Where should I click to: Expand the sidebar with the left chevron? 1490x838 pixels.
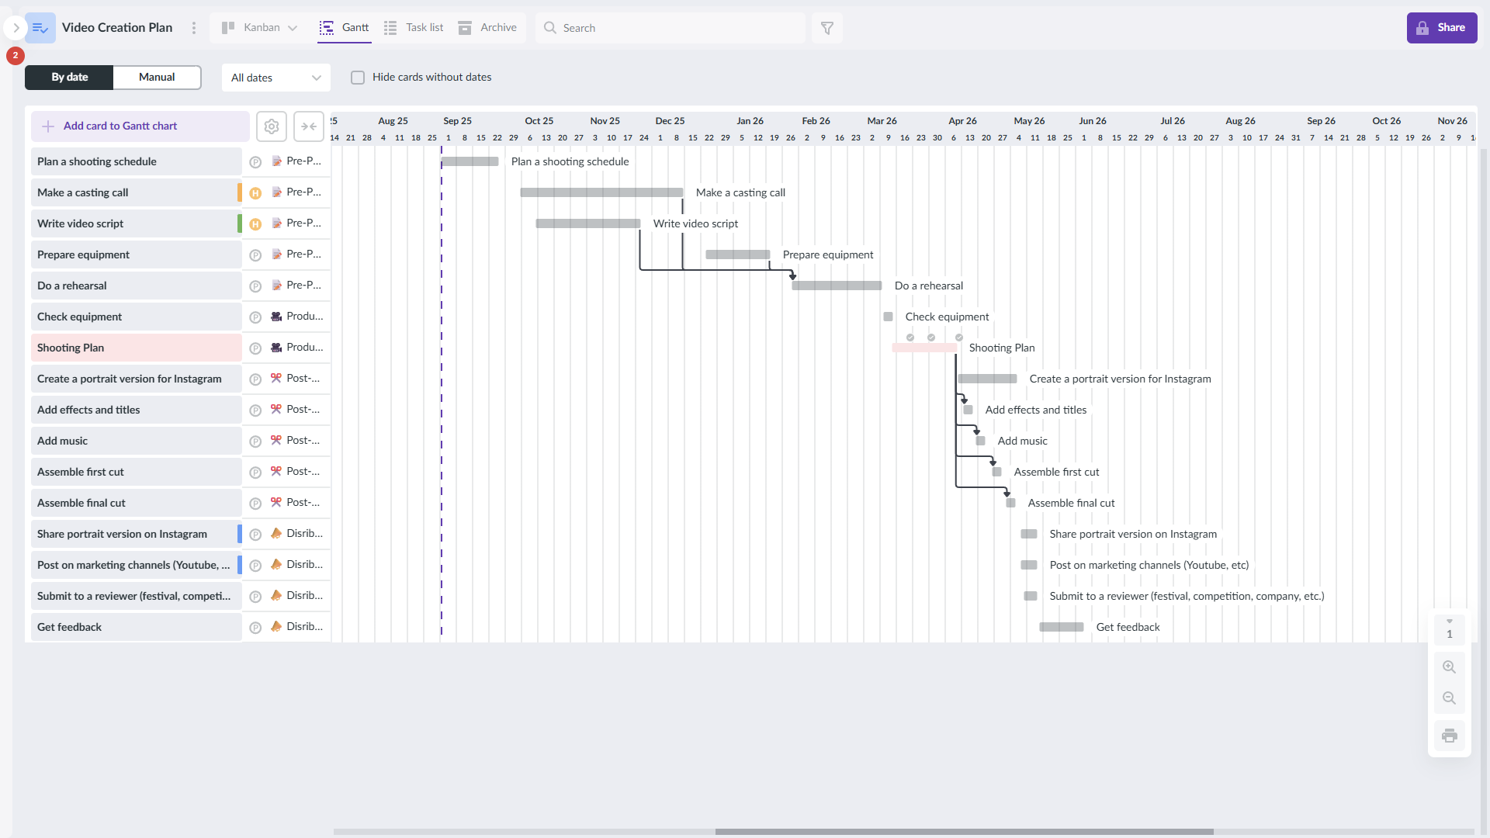(x=16, y=28)
